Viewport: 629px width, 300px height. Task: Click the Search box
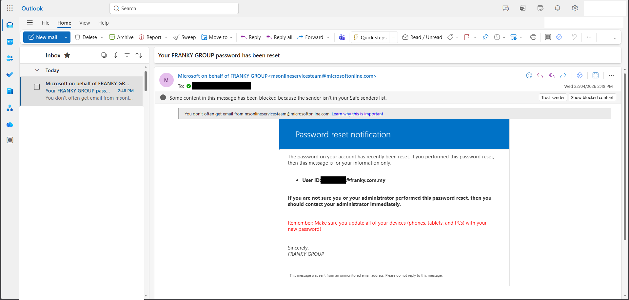[x=174, y=9]
